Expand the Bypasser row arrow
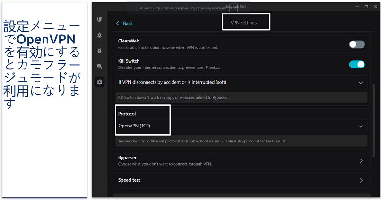 [361, 161]
